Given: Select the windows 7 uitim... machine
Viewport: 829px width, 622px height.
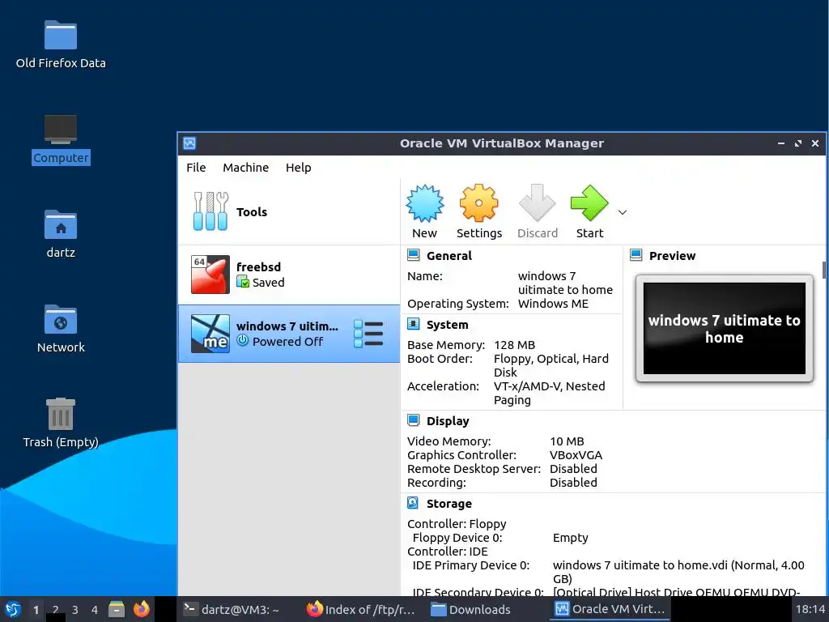Looking at the screenshot, I should click(x=289, y=334).
